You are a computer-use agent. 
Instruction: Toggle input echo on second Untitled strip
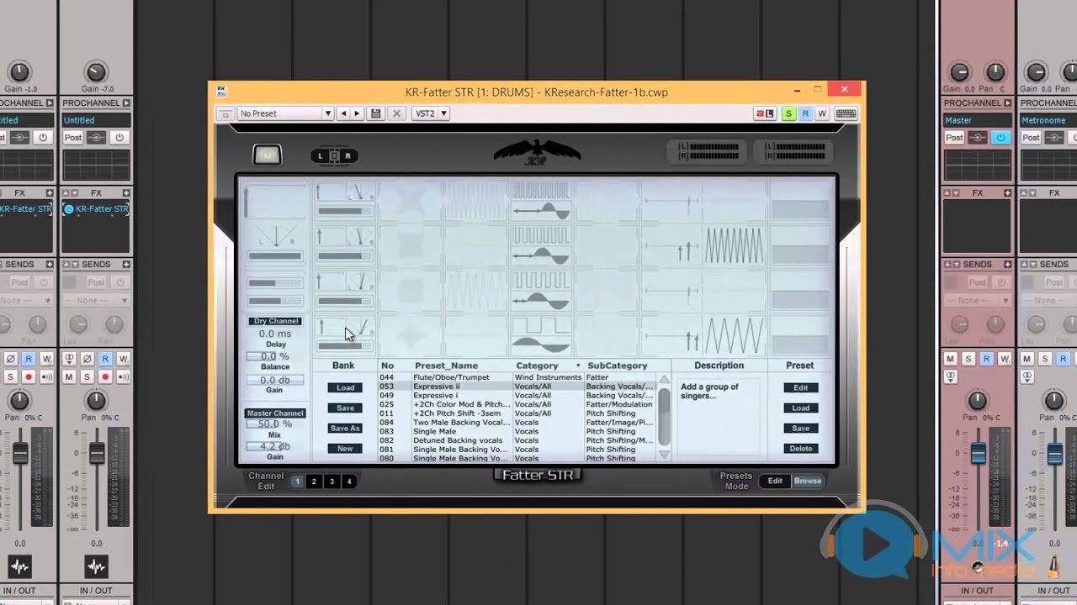123,377
